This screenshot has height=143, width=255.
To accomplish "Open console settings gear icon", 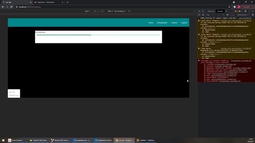I will [x=253, y=15].
